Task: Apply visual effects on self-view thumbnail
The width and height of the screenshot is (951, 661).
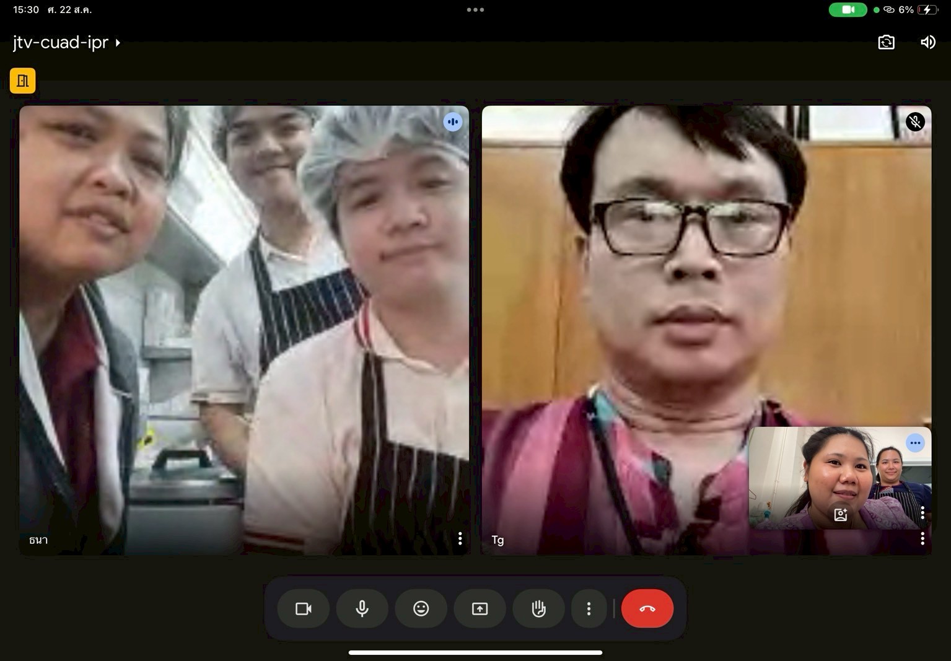Action: tap(841, 514)
